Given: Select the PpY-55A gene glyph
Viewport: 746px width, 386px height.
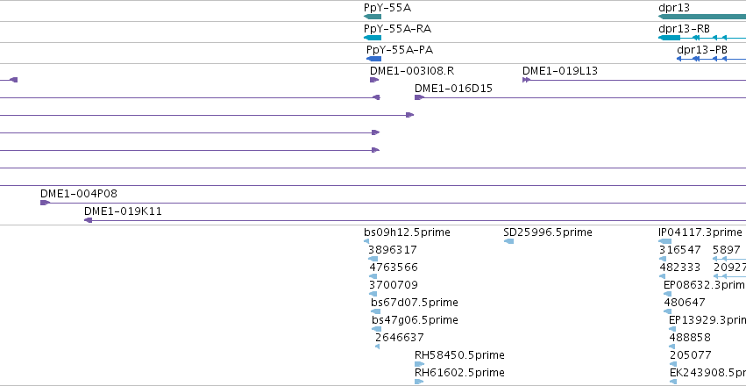Looking at the screenshot, I should [373, 17].
